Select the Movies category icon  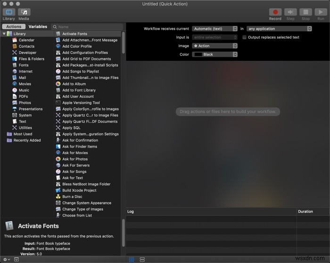pos(15,84)
